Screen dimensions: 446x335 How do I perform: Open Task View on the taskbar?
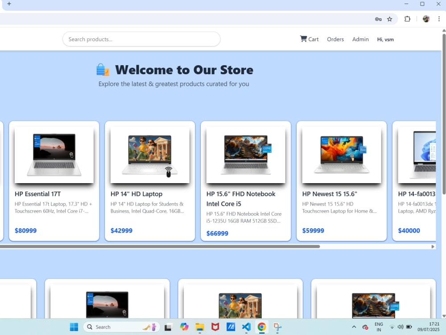[x=168, y=327]
